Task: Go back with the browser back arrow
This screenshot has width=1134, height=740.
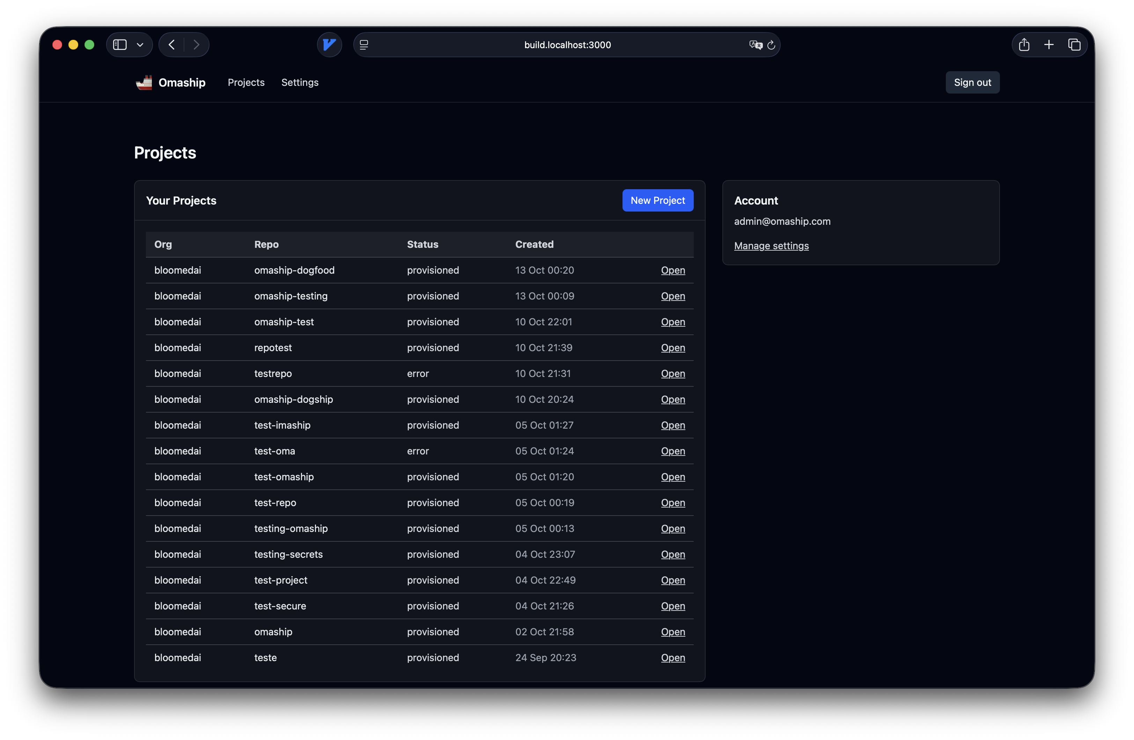Action: (172, 45)
